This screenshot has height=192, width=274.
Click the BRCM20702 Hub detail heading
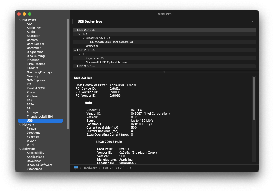109,142
